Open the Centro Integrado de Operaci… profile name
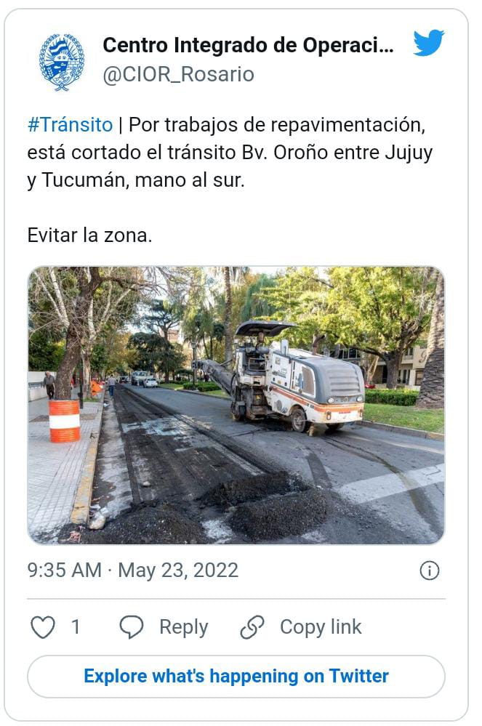 tap(248, 45)
